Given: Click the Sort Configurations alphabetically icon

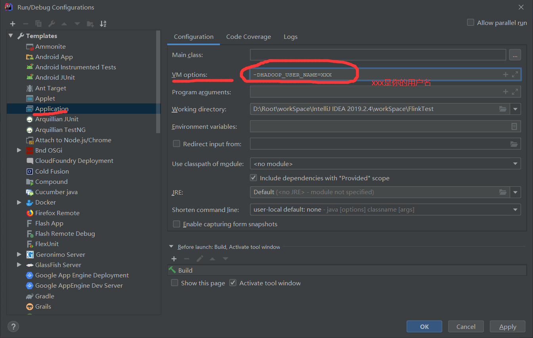Looking at the screenshot, I should tap(103, 24).
